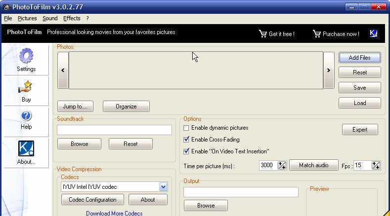Click the Get it free ! link
The image size is (390, 216).
click(282, 34)
